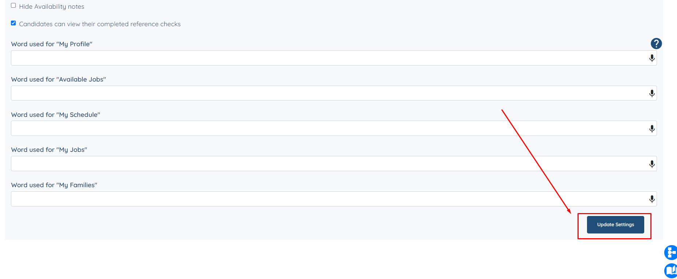
Task: Uncheck candidates can view reference checks box
Action: [13, 23]
